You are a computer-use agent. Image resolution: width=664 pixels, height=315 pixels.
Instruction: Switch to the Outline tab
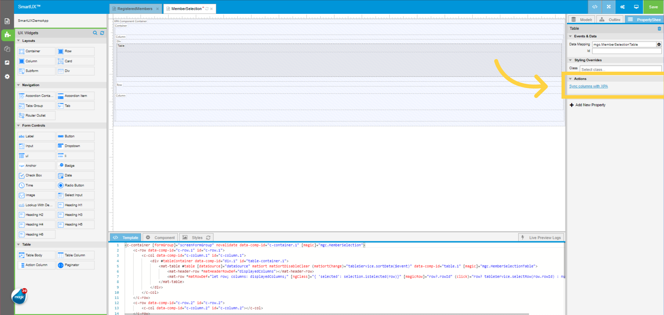610,19
